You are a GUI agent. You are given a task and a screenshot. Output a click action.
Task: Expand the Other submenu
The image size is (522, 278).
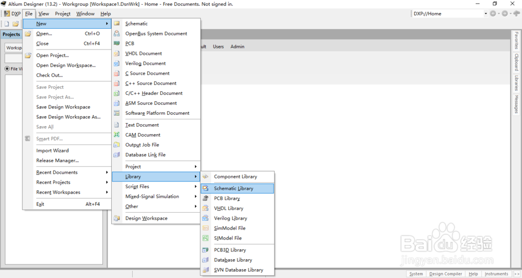[x=156, y=207]
